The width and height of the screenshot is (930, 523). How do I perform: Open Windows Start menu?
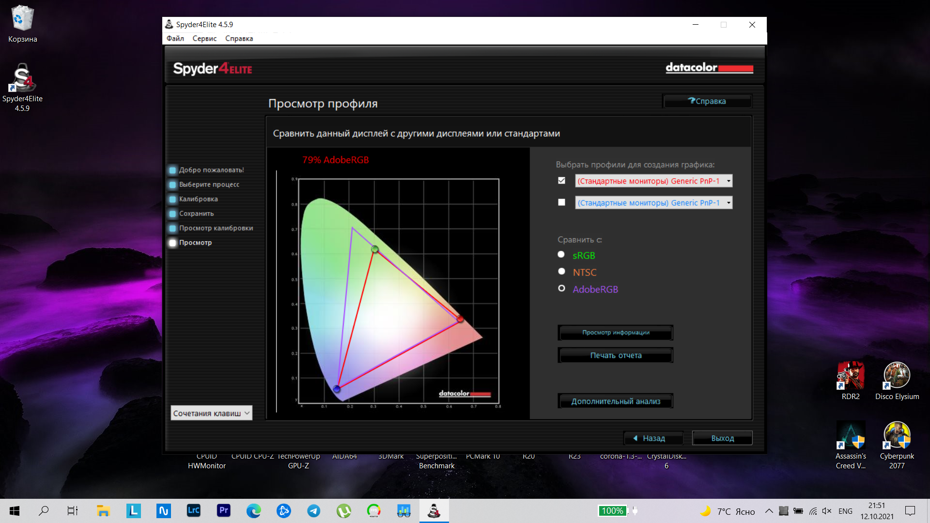(x=15, y=510)
